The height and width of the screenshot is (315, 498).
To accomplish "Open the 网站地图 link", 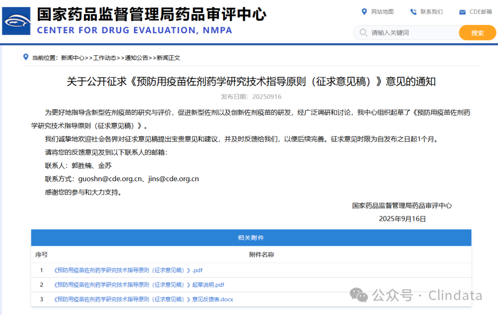I will click(x=382, y=12).
